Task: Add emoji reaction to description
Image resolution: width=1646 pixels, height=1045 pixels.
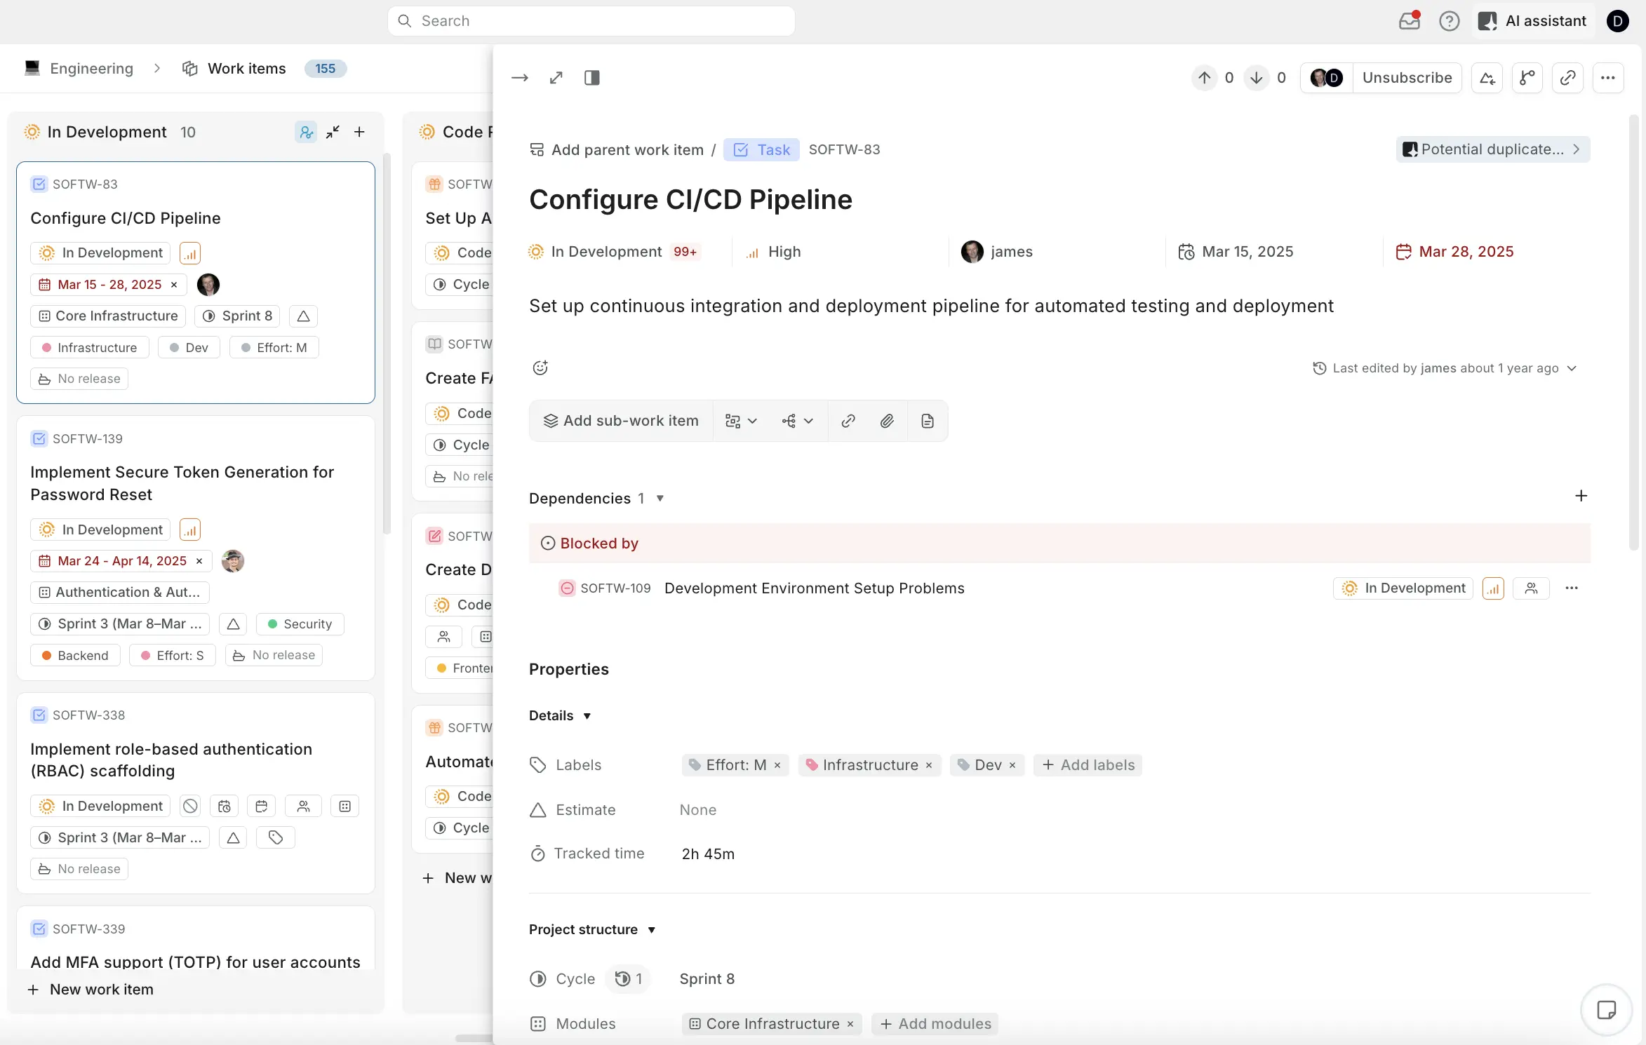Action: click(x=540, y=368)
